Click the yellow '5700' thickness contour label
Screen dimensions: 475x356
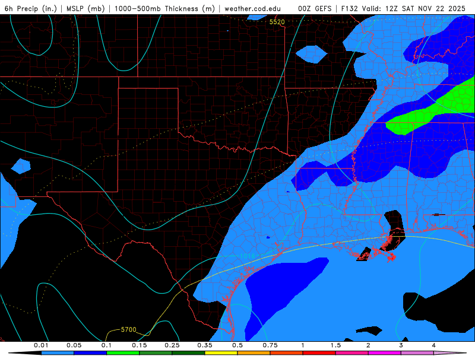[128, 329]
